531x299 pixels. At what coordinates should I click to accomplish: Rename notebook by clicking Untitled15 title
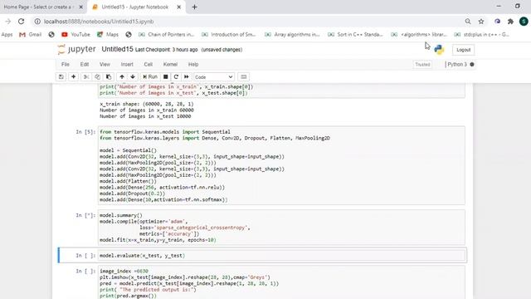(117, 50)
